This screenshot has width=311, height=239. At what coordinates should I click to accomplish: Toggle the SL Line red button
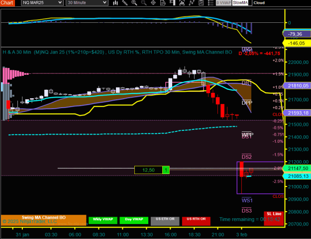[x=274, y=219]
